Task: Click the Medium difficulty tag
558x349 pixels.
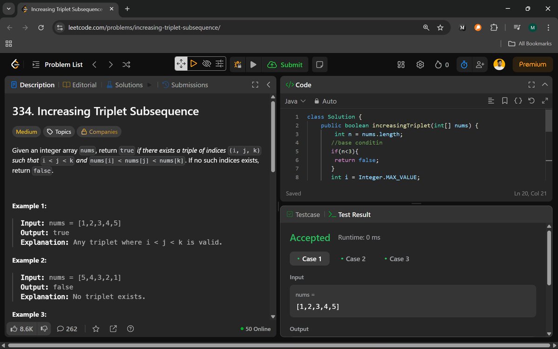Action: tap(27, 132)
